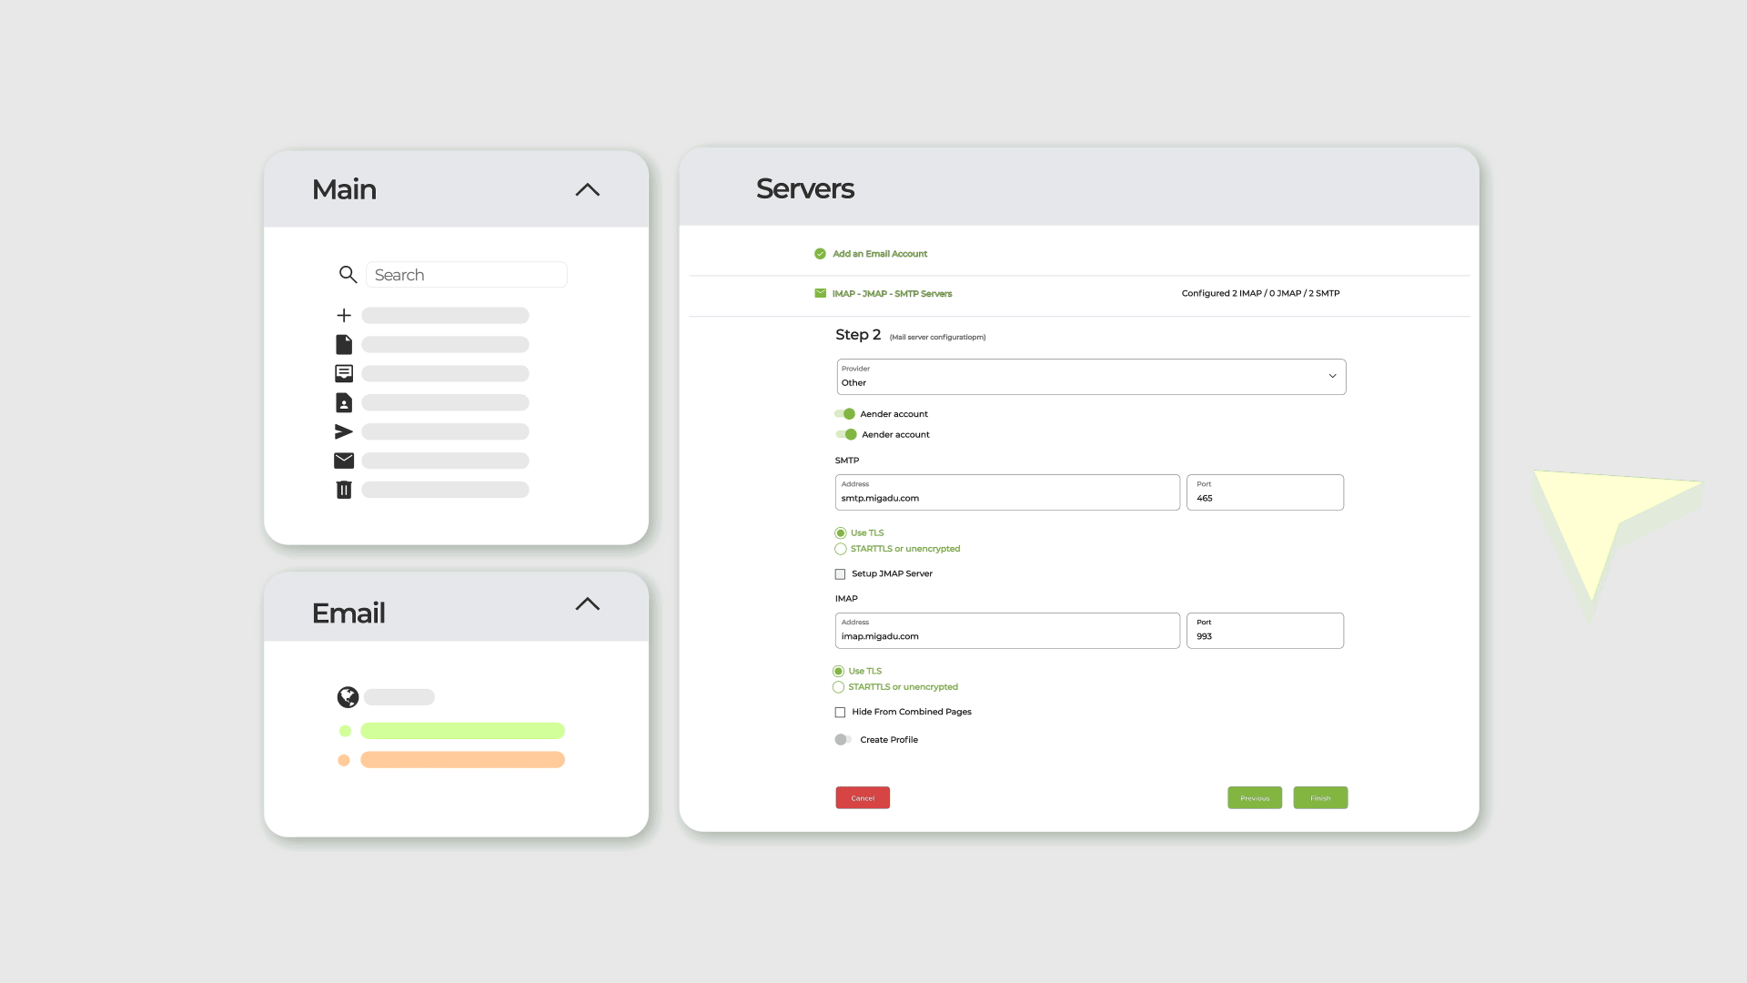Click the send arrow icon in sidebar
The image size is (1747, 983).
click(x=344, y=431)
